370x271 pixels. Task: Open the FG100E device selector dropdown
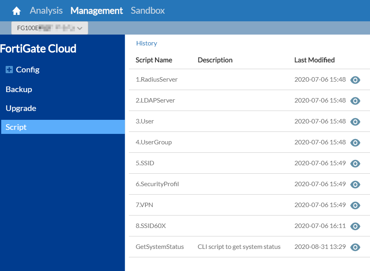(49, 28)
